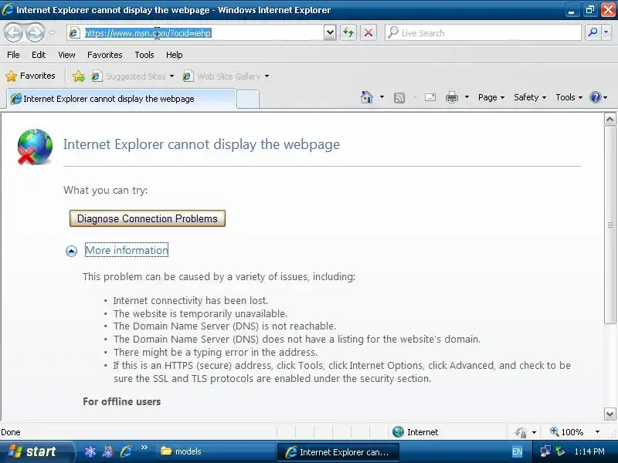Open the File menu
Viewport: 618px width, 463px height.
[13, 55]
